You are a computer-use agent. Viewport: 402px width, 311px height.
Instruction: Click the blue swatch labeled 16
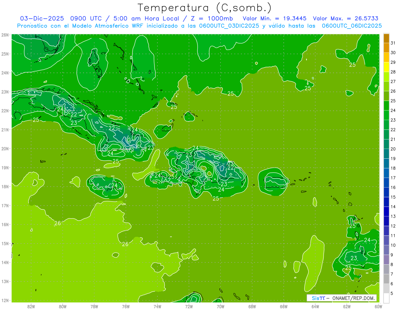[387, 188]
